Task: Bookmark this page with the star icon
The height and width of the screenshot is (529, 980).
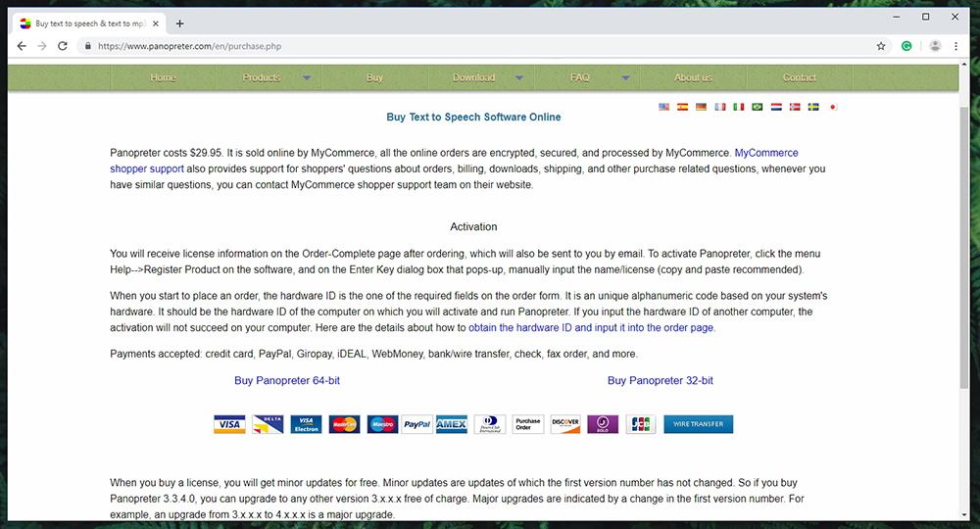Action: click(881, 46)
